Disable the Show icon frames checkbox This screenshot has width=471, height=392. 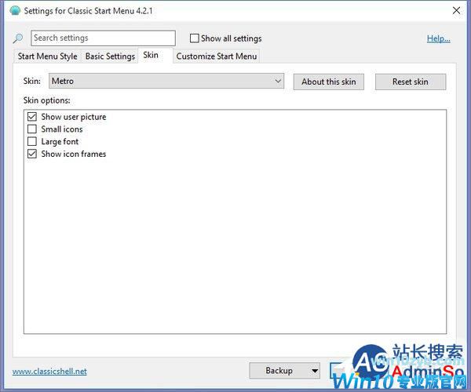point(32,154)
